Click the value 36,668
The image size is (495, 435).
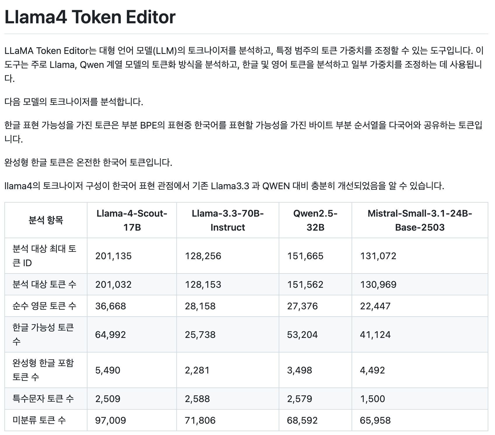click(110, 306)
